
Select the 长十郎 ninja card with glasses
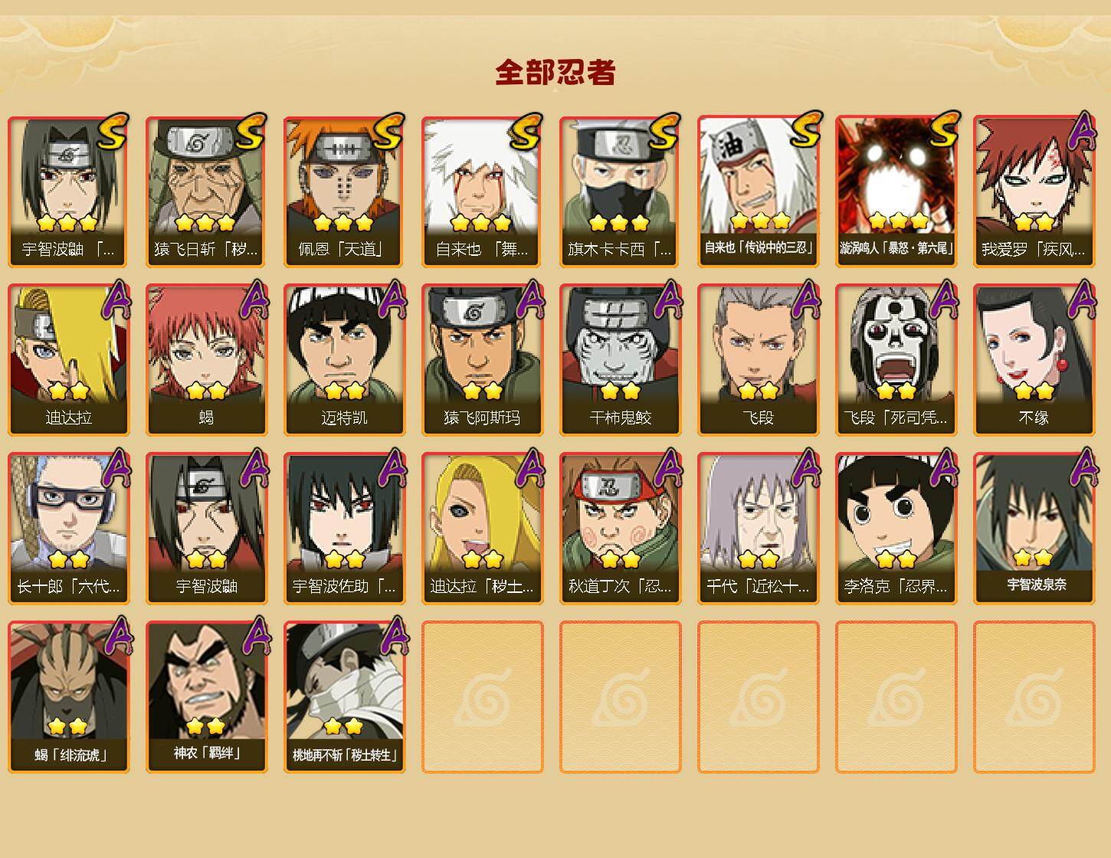point(68,529)
